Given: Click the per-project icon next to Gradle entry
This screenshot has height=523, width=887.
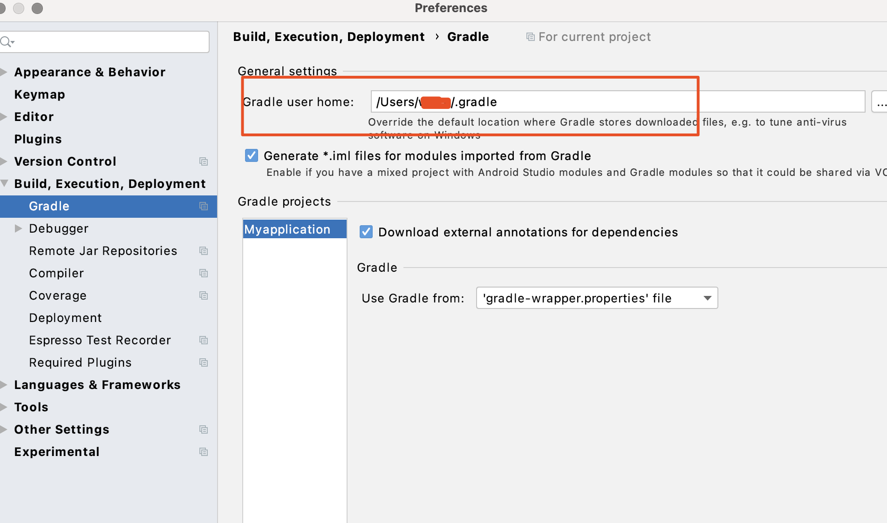Looking at the screenshot, I should point(204,206).
